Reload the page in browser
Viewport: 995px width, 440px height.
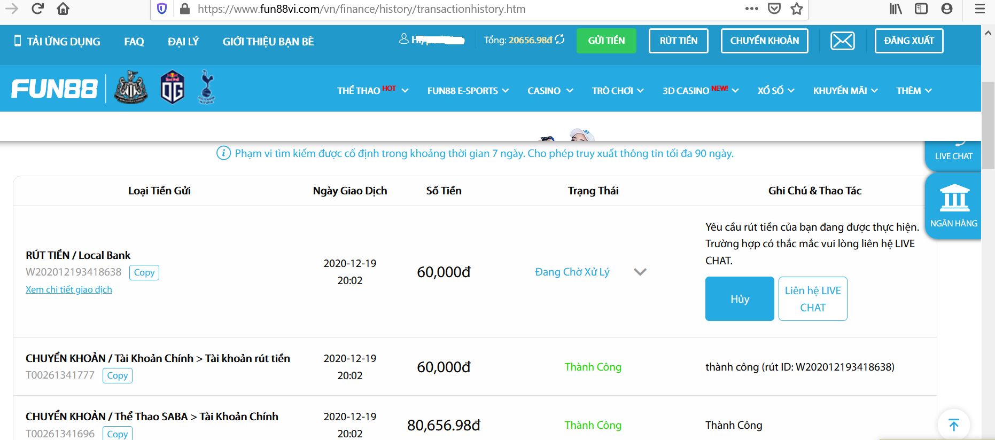pos(37,9)
